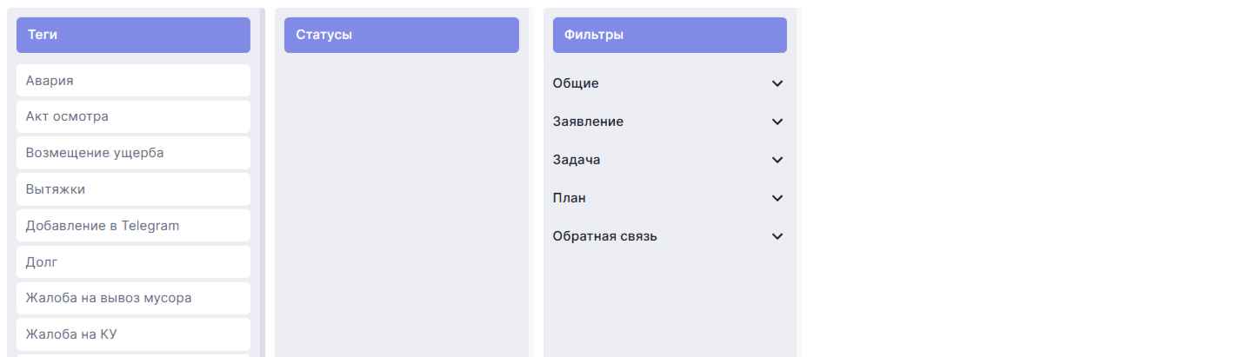Choose the Акт осмотра tag
Image resolution: width=1248 pixels, height=357 pixels.
tap(133, 116)
